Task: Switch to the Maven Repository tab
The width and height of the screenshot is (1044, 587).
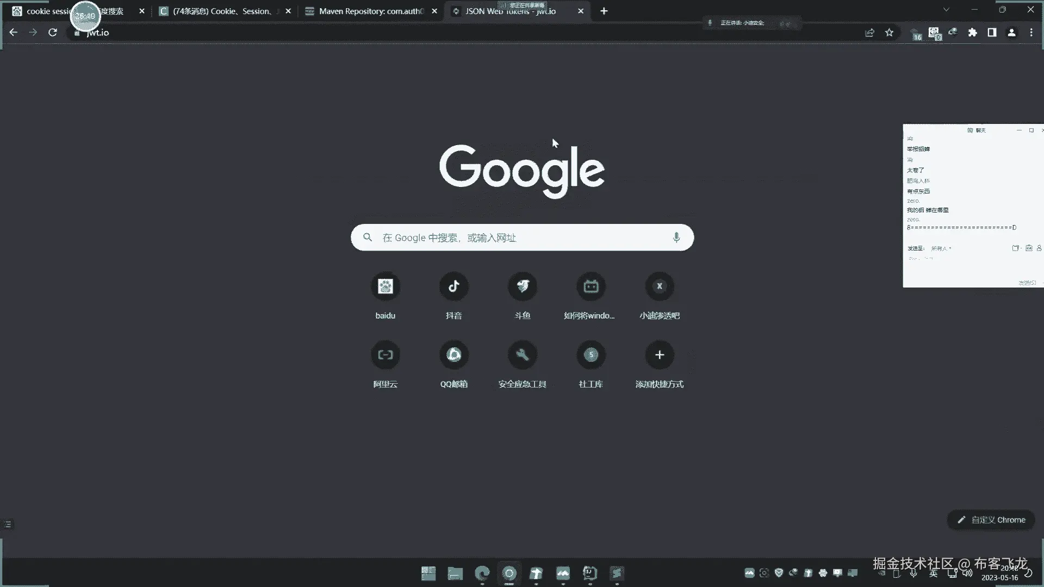Action: point(371,11)
